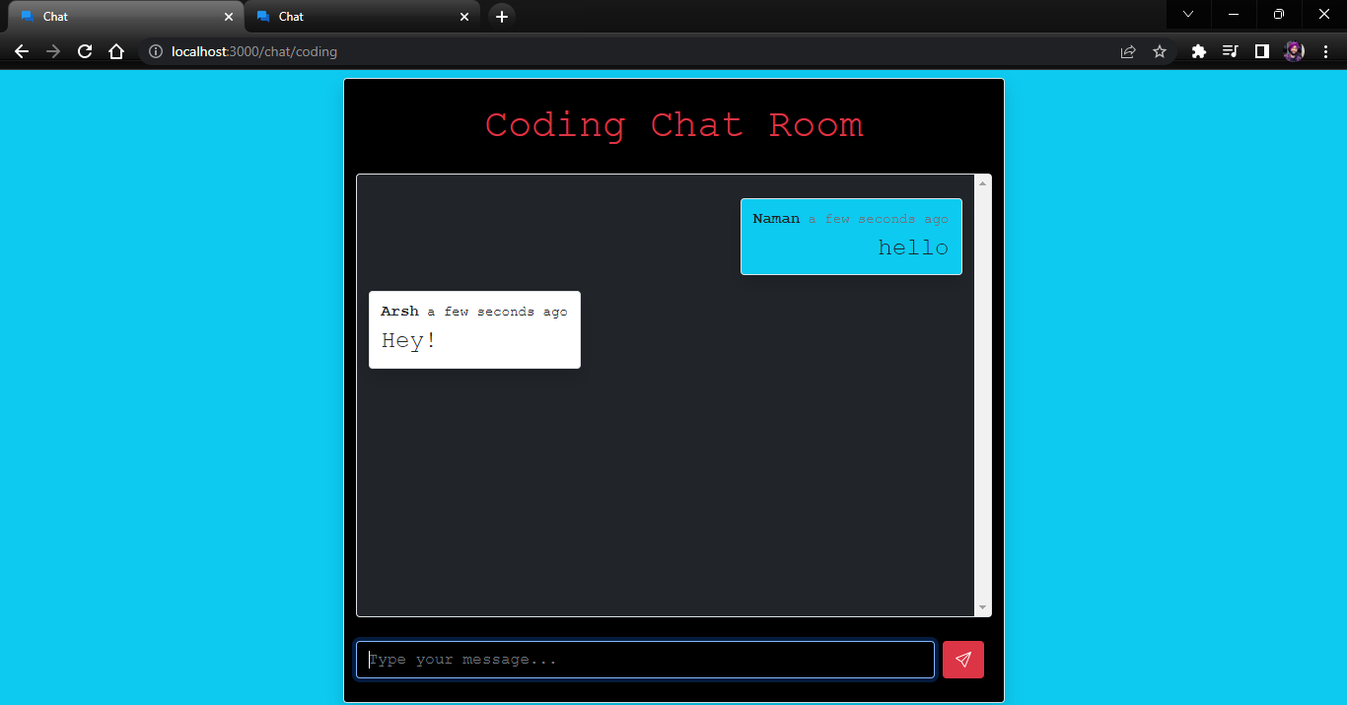Viewport: 1347px width, 705px height.
Task: Select the first Chat tab
Action: pos(118,16)
